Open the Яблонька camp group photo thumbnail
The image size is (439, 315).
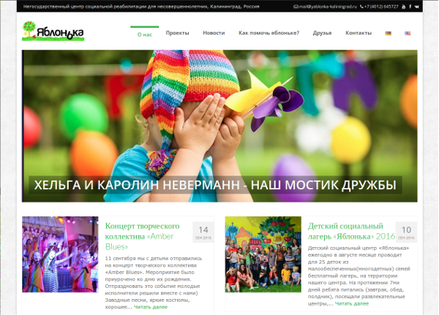point(263,254)
